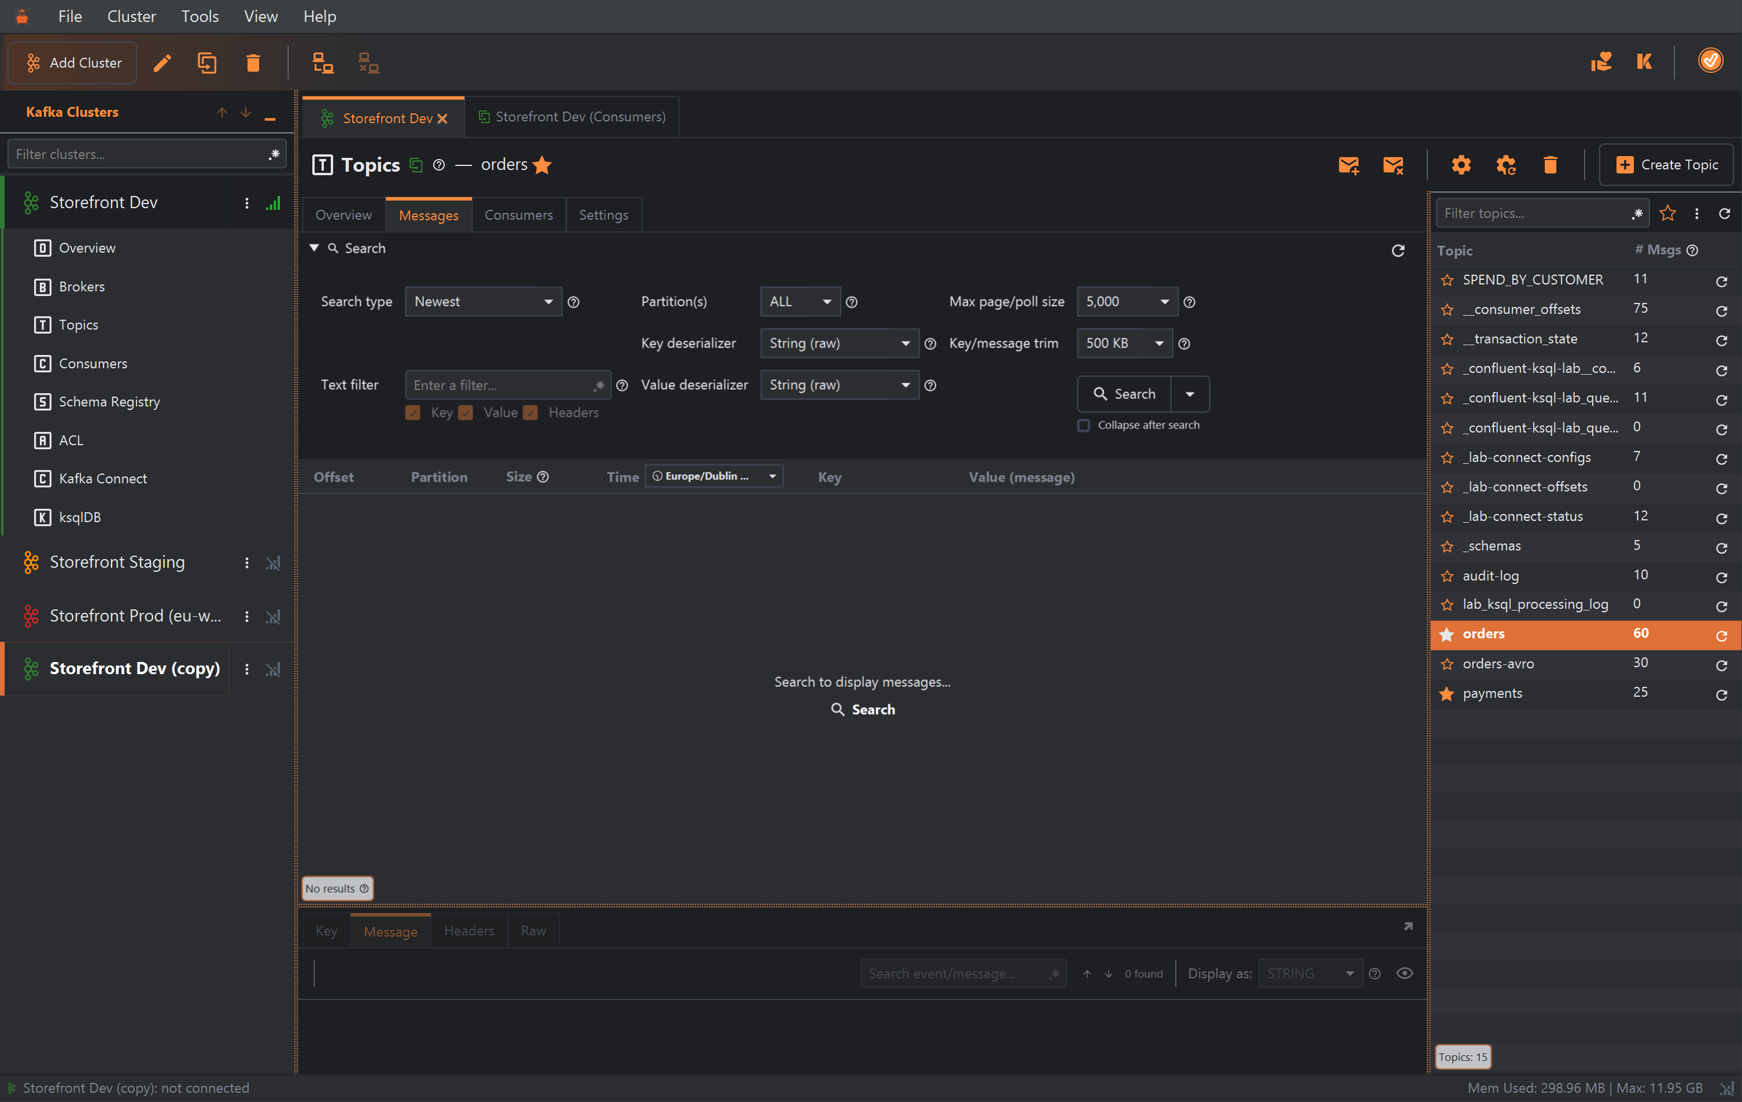Switch to Storefront Dev (Consumers) tab

click(x=571, y=116)
